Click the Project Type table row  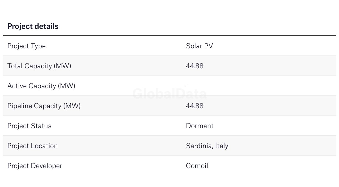(169, 46)
